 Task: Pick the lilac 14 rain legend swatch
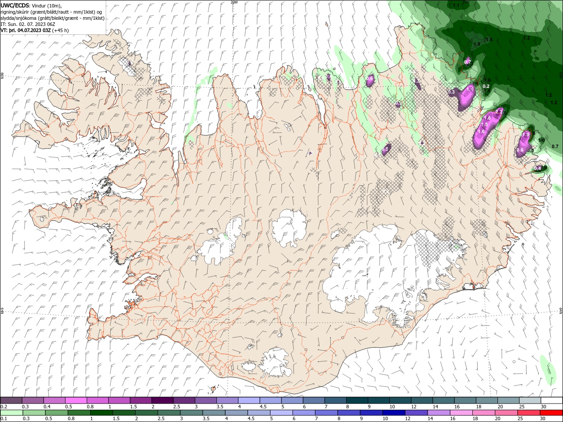tap(439, 413)
